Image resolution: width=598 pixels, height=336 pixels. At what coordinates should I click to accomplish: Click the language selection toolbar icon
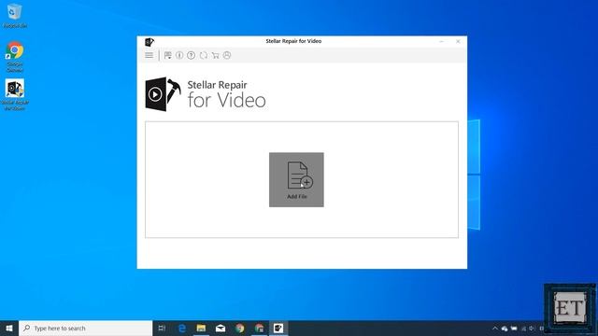coord(167,55)
